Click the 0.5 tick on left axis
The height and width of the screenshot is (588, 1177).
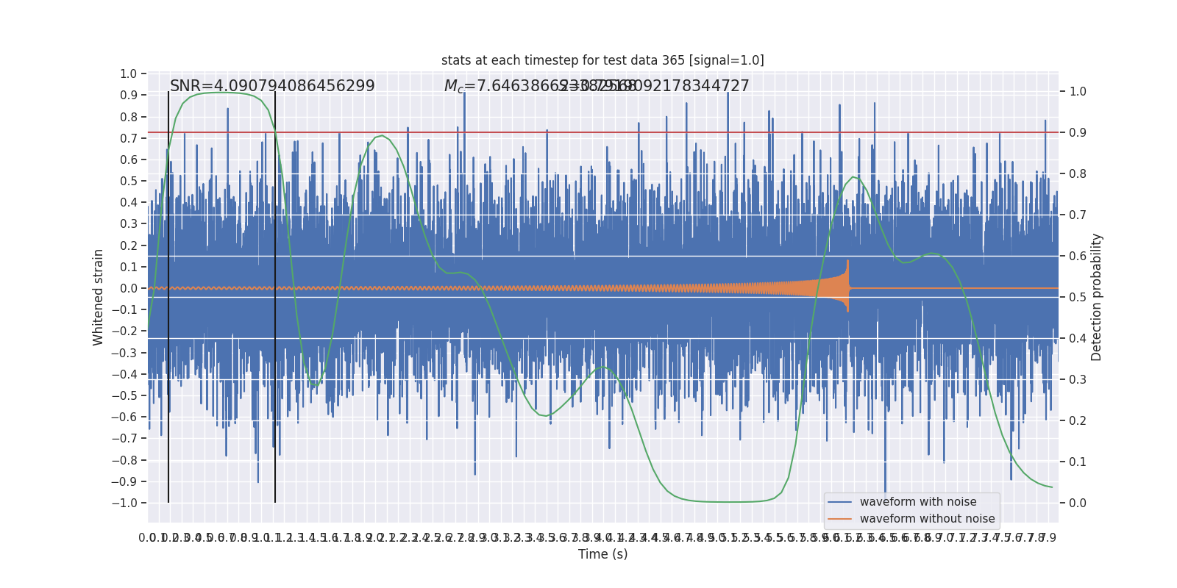point(128,181)
